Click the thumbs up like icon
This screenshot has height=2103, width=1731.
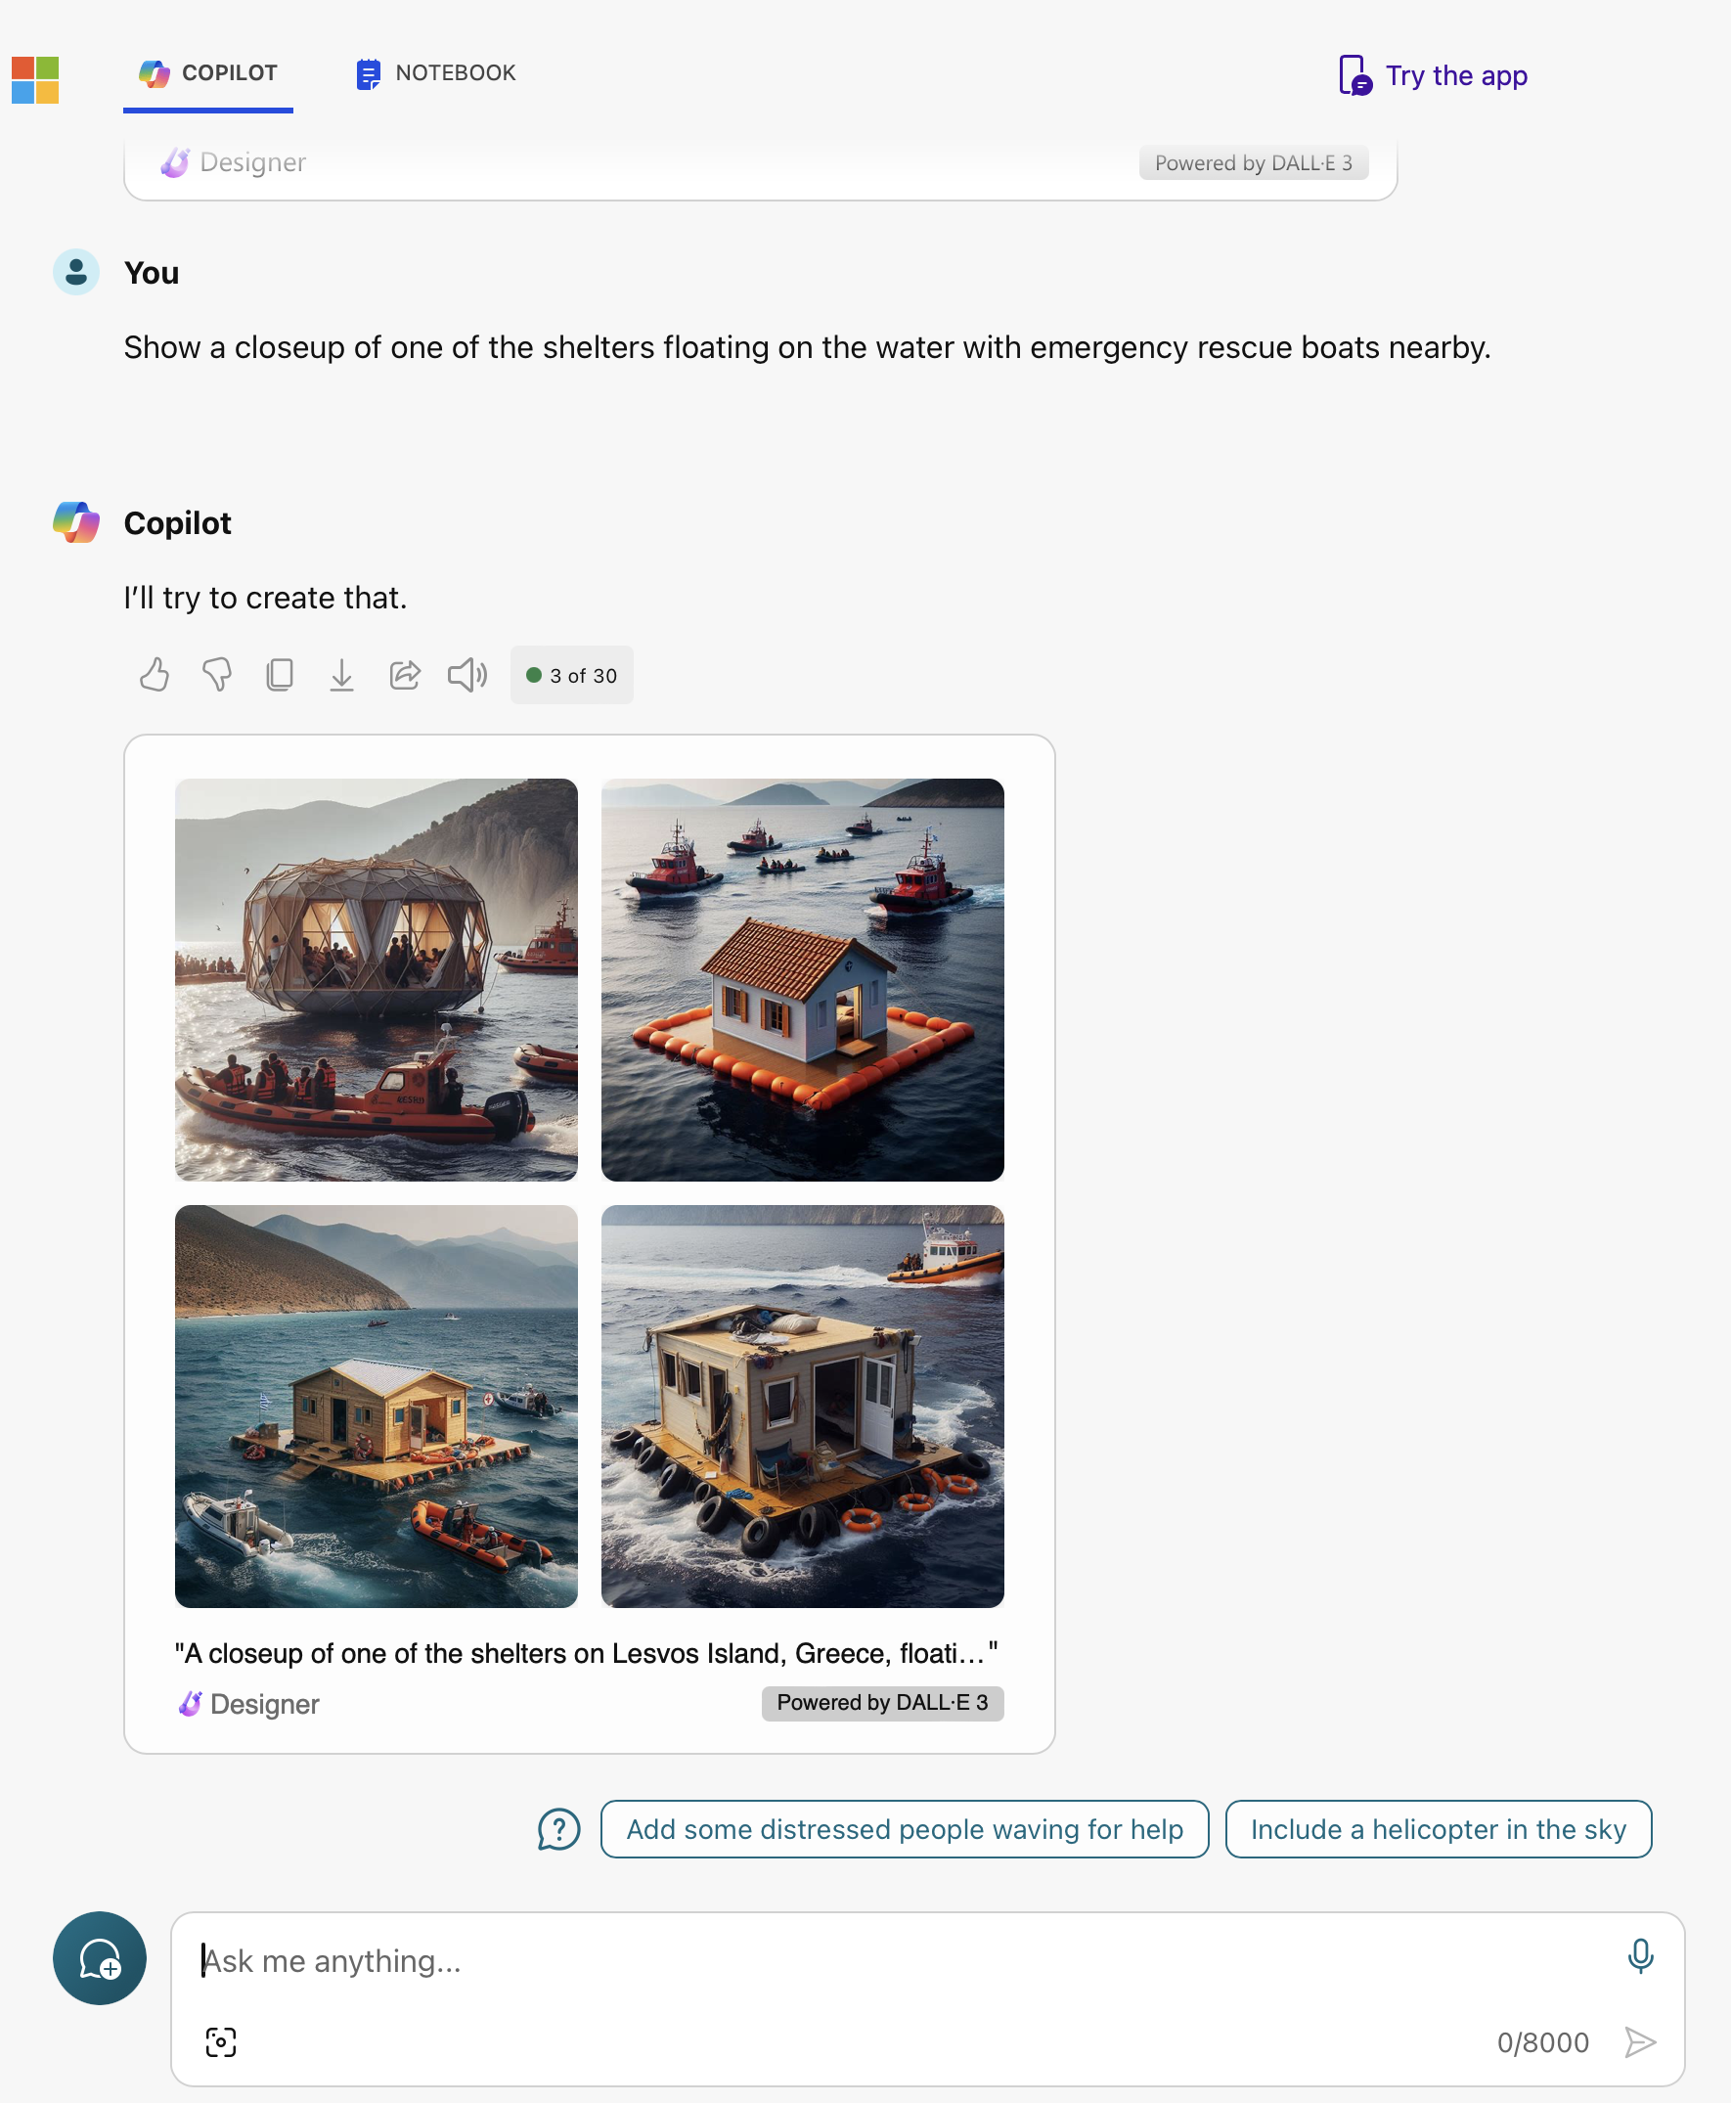click(155, 675)
